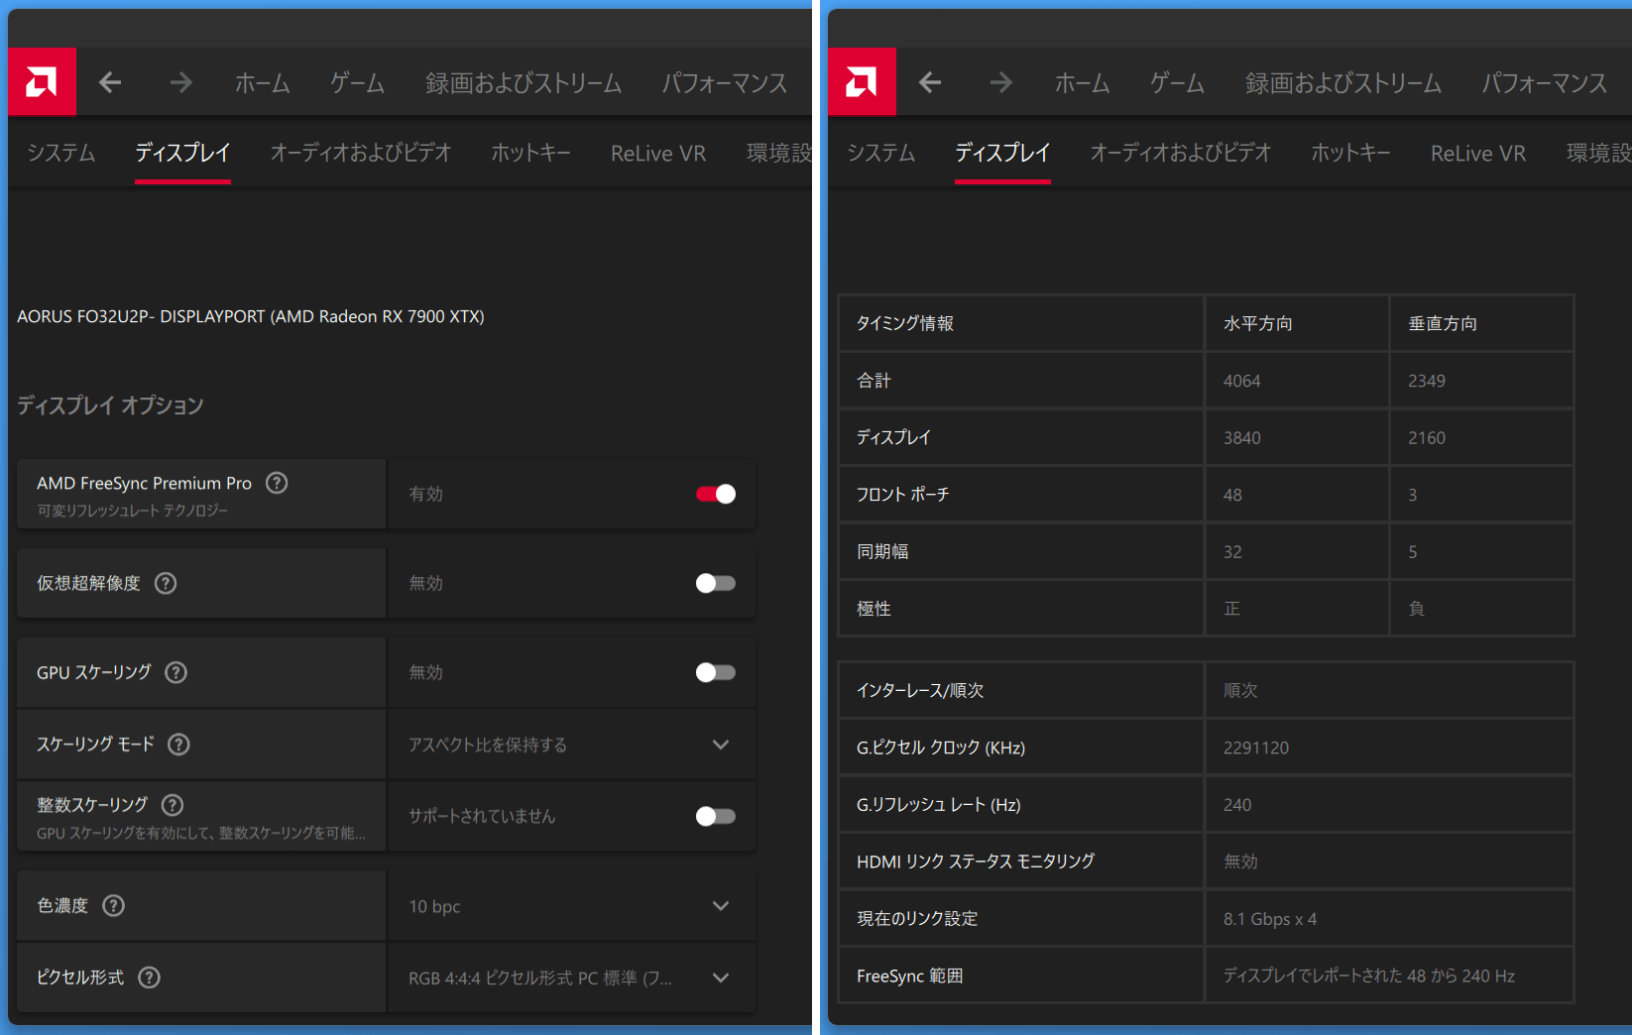Switch to オーディオおよびビデオ sub-tab in left window
Image resolution: width=1632 pixels, height=1035 pixels.
click(361, 153)
